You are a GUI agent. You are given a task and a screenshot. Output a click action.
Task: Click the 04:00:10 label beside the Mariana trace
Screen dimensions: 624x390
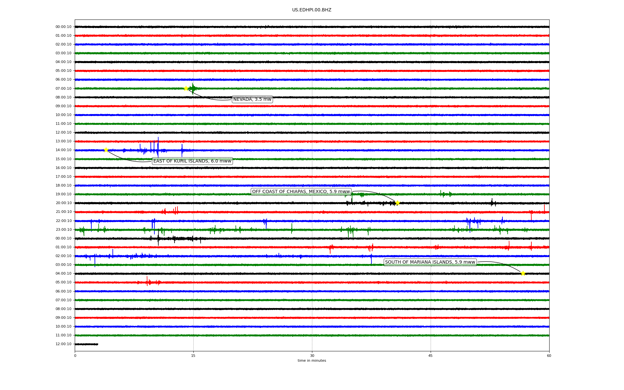[63, 274]
